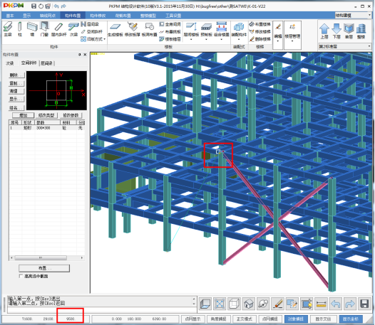Click the section list horizontal scrollbar
Screen dimensions: 375x325
(x=47, y=257)
